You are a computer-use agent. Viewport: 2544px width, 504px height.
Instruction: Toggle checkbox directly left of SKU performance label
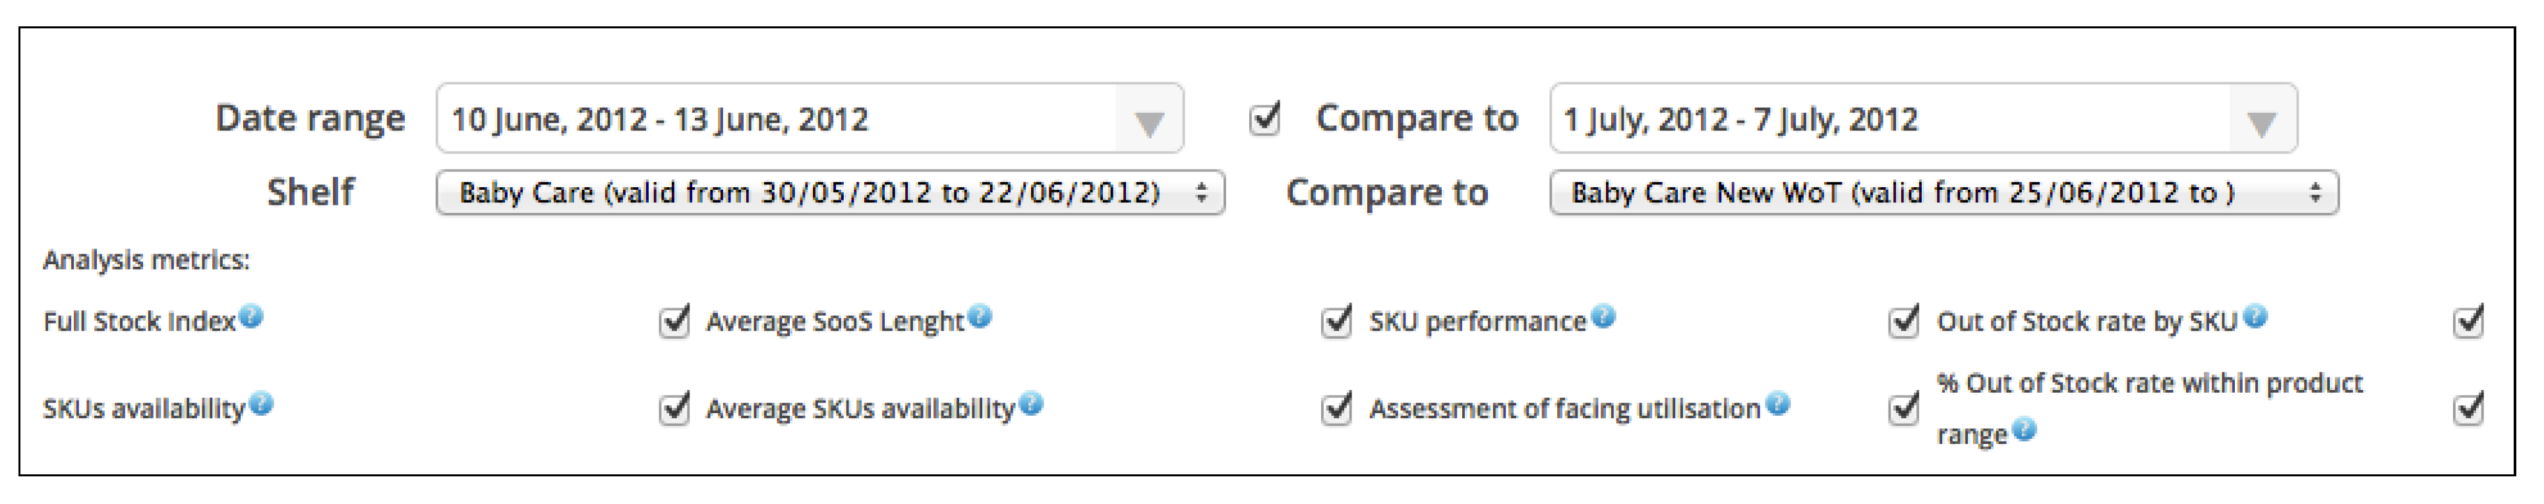[x=1336, y=322]
